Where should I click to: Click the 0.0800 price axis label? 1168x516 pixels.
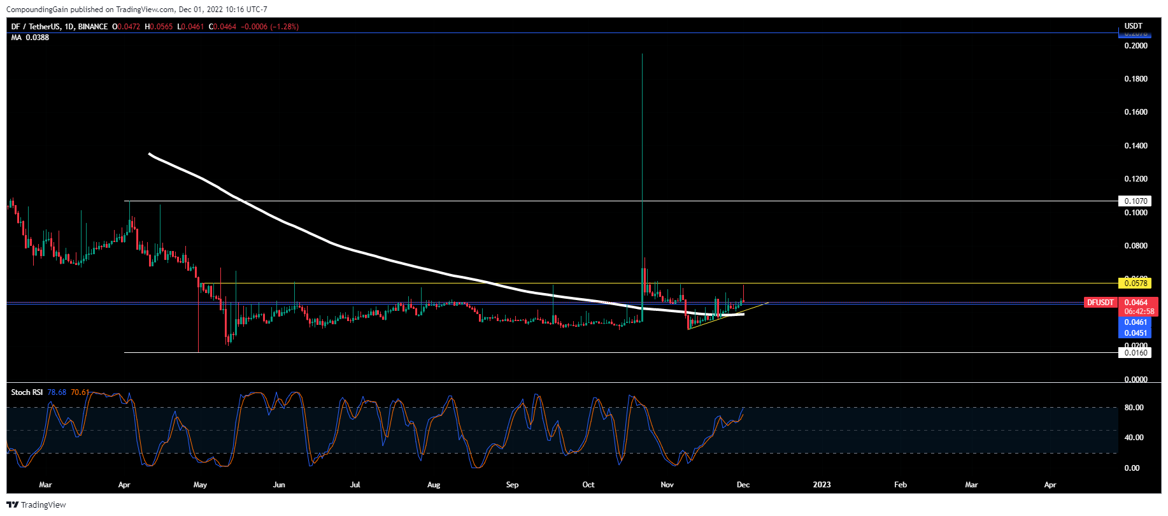pos(1136,246)
